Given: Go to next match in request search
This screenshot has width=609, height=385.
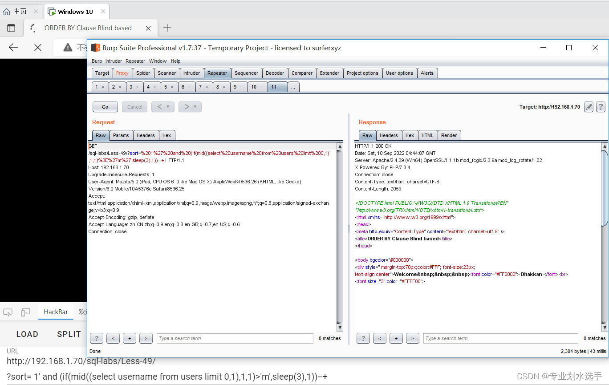Looking at the screenshot, I should [146, 338].
